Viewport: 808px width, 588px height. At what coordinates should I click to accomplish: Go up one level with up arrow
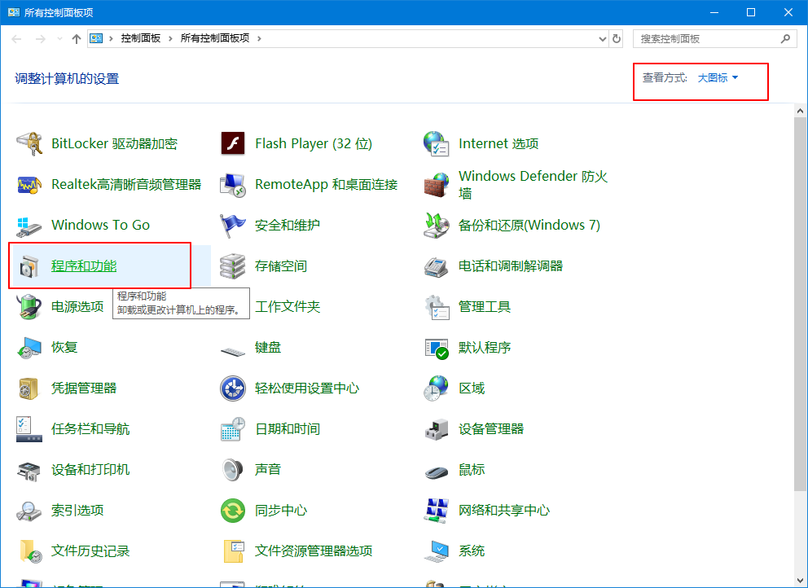point(77,38)
